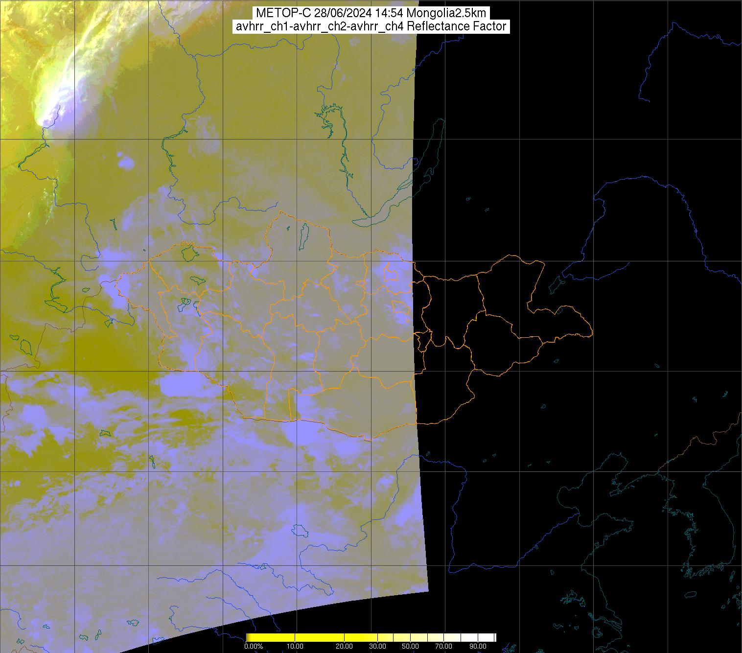Click the 50.00 colorbar label
The width and height of the screenshot is (742, 653).
[410, 646]
